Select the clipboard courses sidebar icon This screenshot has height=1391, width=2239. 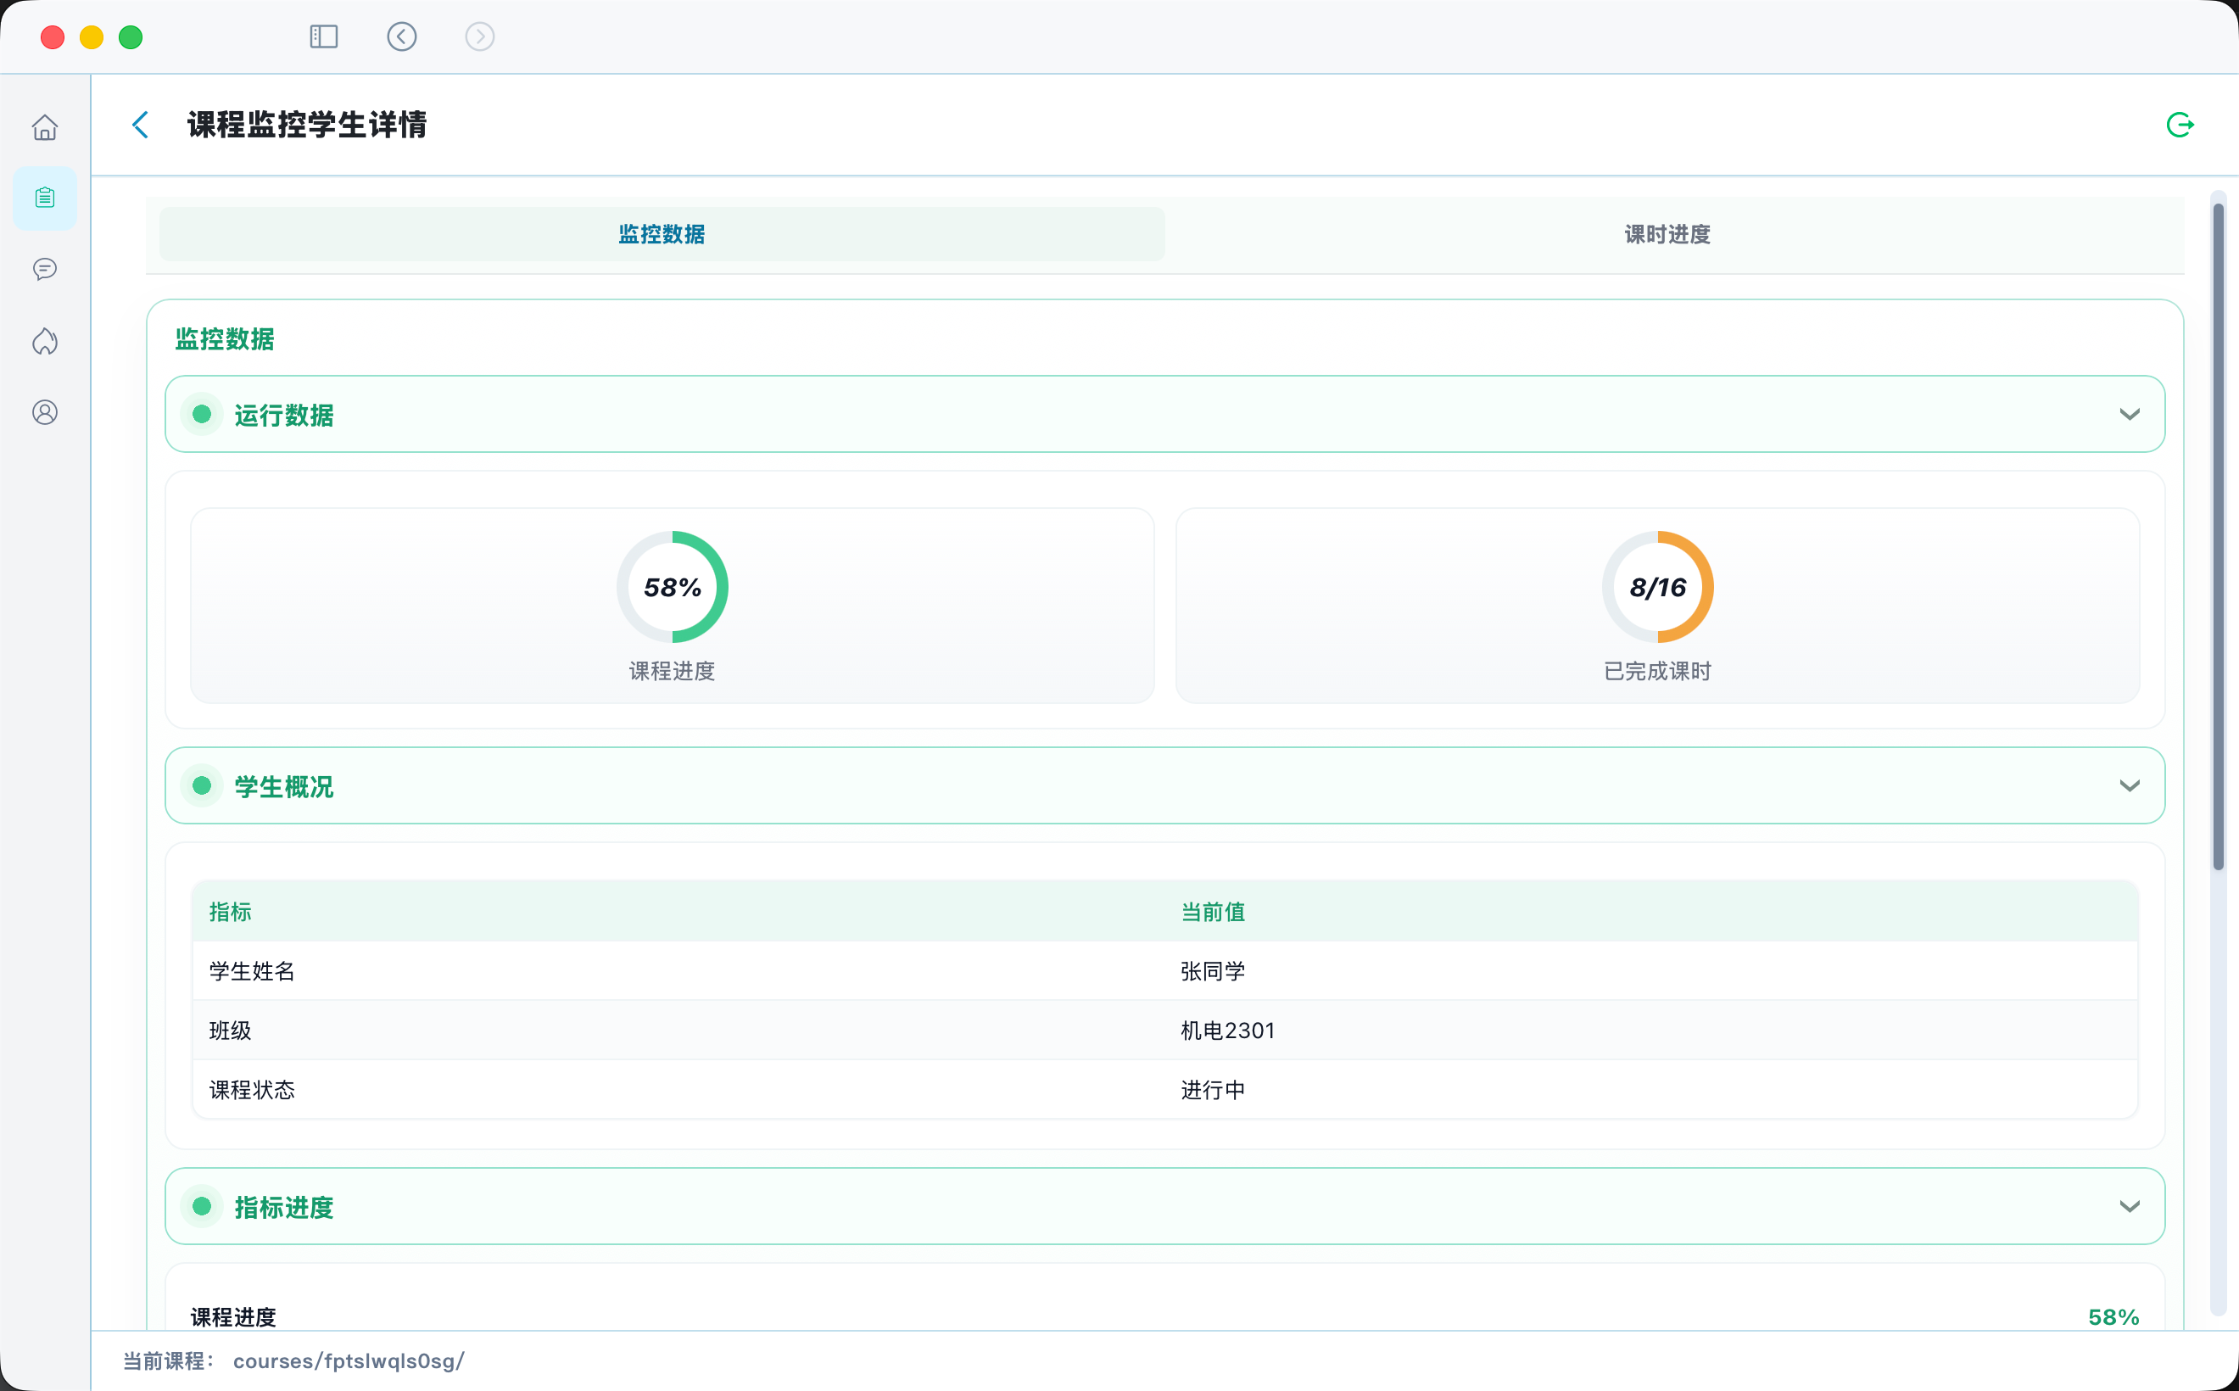coord(45,198)
